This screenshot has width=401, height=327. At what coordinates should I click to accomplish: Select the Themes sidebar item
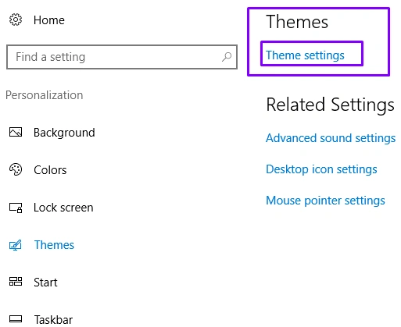tap(54, 245)
